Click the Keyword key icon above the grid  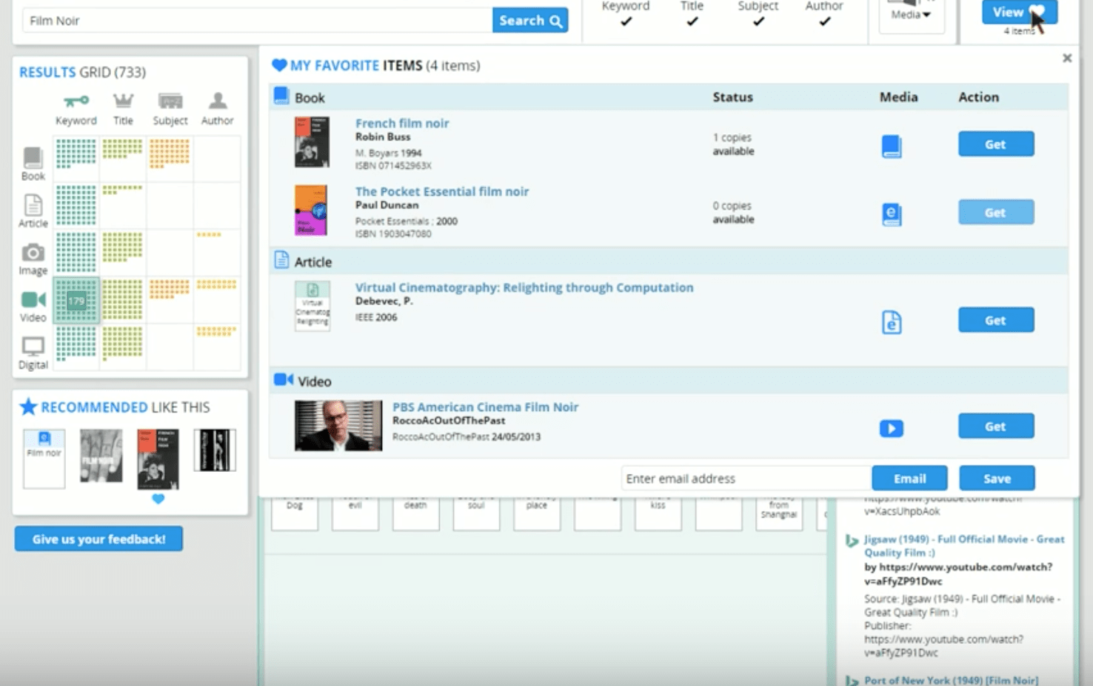[76, 101]
